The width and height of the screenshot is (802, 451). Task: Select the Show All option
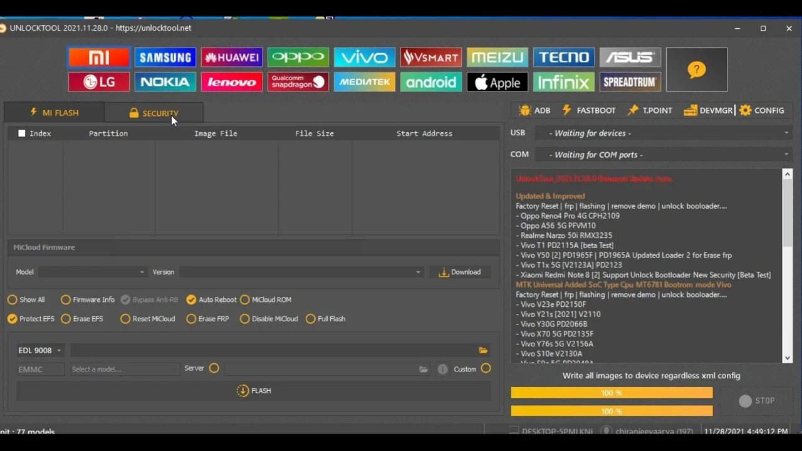pos(26,300)
